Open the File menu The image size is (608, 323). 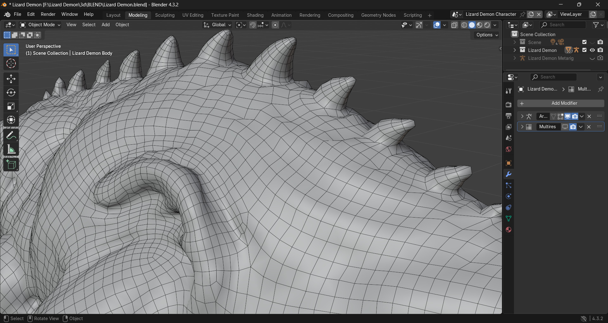(17, 14)
